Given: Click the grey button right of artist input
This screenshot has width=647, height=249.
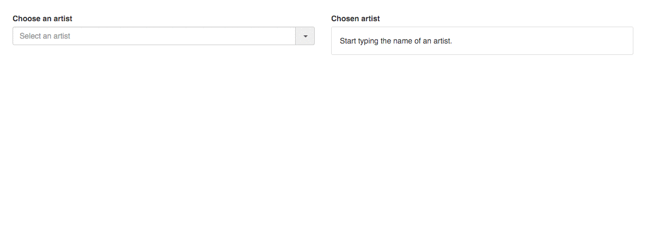Looking at the screenshot, I should point(305,36).
